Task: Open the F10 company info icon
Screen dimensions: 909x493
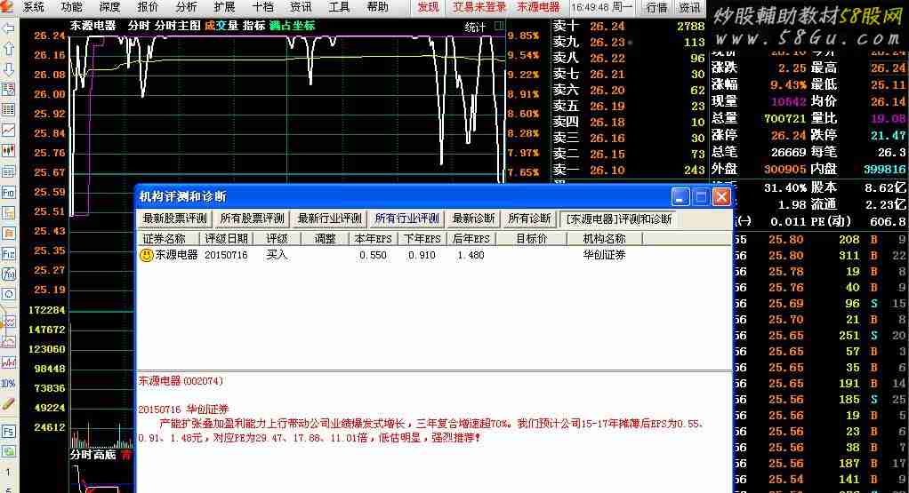Action: point(8,192)
